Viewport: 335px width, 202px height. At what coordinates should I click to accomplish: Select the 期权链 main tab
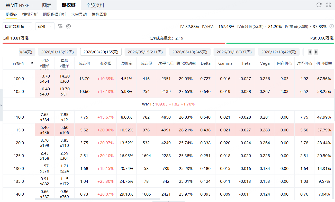pyautogui.click(x=69, y=5)
